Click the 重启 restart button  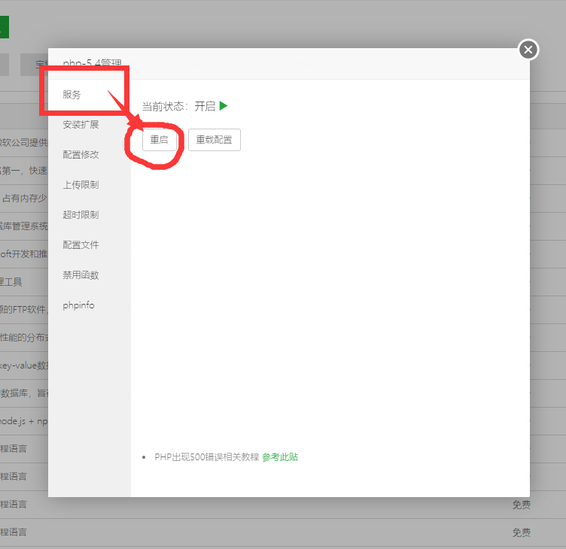(160, 140)
